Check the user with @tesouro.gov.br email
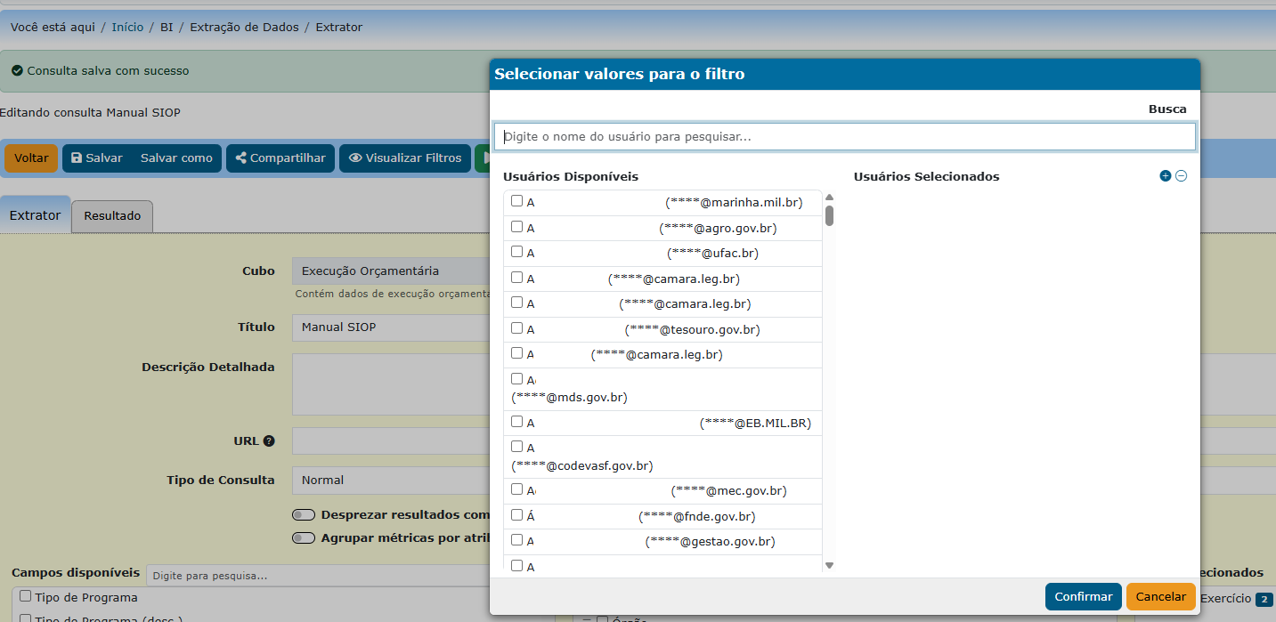Image resolution: width=1276 pixels, height=622 pixels. click(x=516, y=328)
